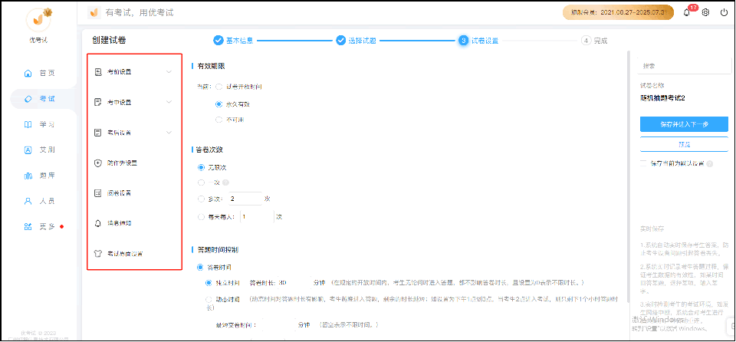Select the 答卷时间 radio button

point(200,268)
